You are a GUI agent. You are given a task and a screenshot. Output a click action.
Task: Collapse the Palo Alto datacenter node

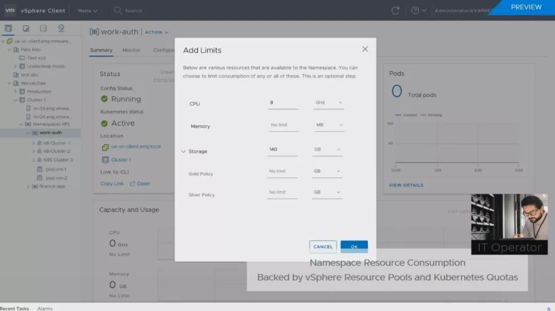pyautogui.click(x=9, y=49)
